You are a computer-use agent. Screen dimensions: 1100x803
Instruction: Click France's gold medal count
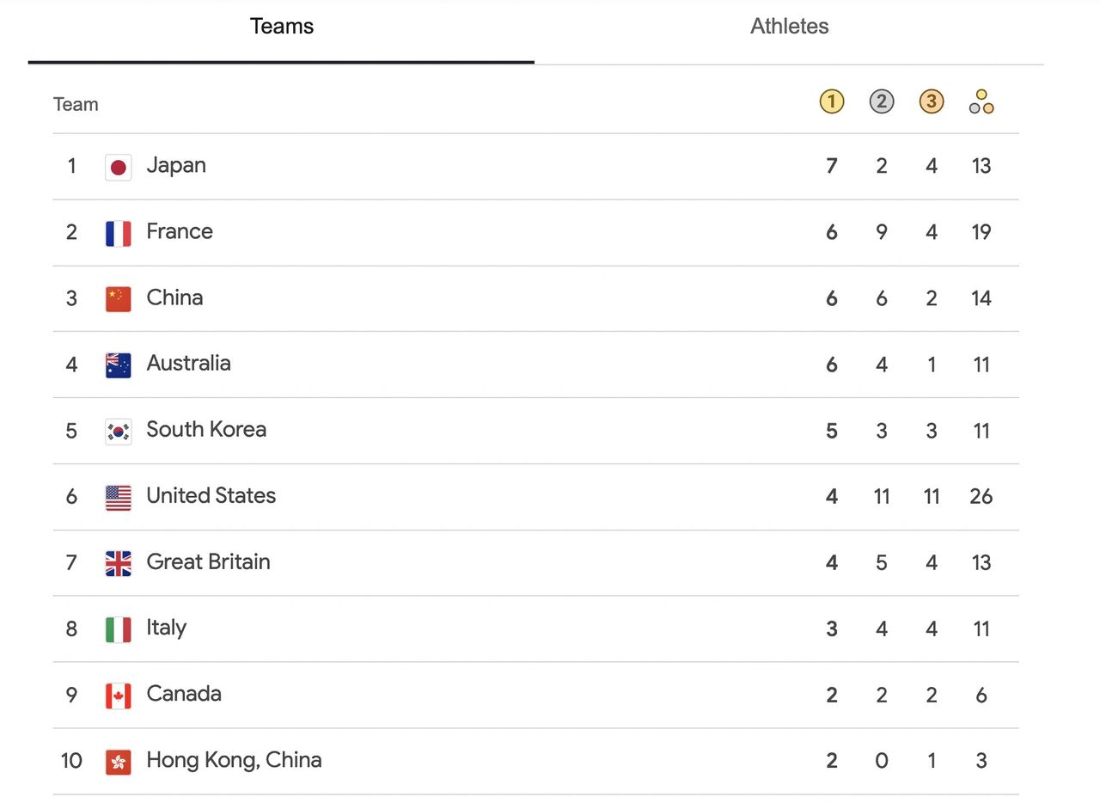coord(831,232)
